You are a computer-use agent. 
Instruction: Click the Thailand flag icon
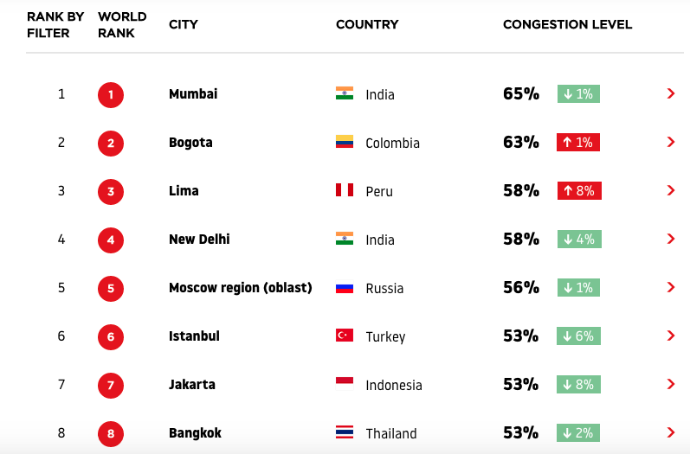[344, 432]
